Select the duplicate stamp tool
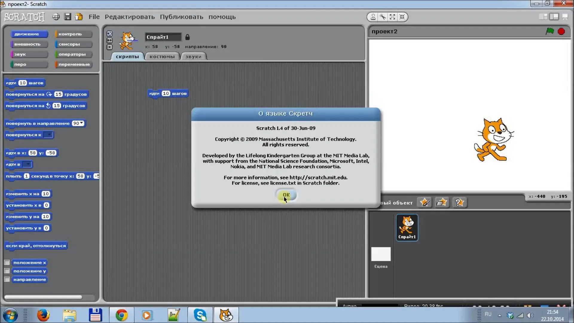574x323 pixels. click(373, 17)
